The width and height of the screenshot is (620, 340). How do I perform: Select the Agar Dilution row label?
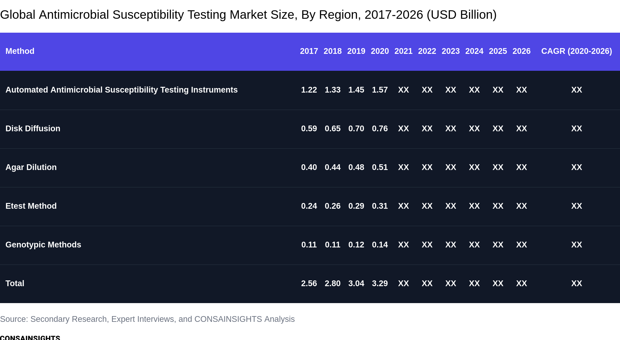(x=31, y=167)
